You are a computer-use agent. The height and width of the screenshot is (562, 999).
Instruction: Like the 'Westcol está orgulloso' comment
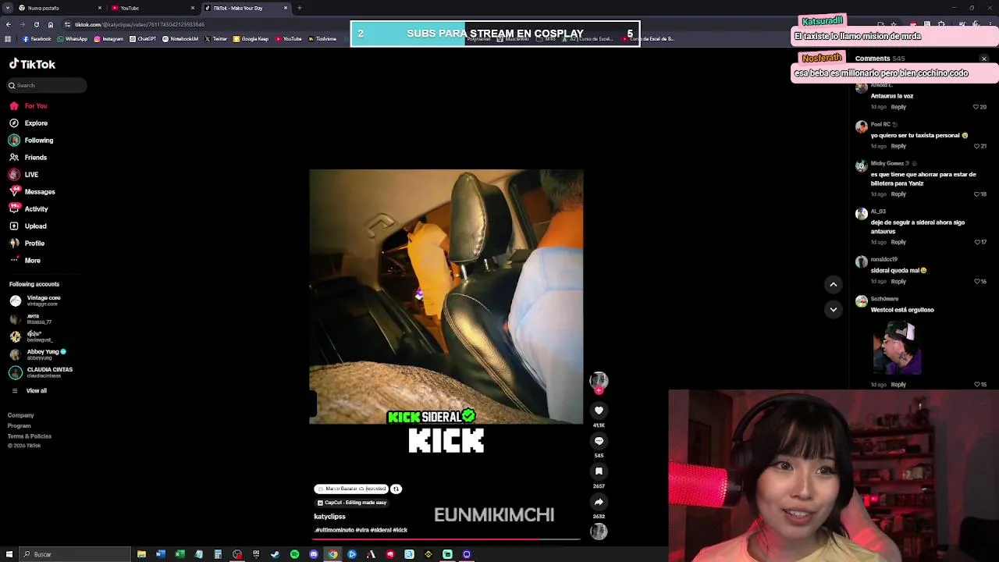tap(976, 384)
